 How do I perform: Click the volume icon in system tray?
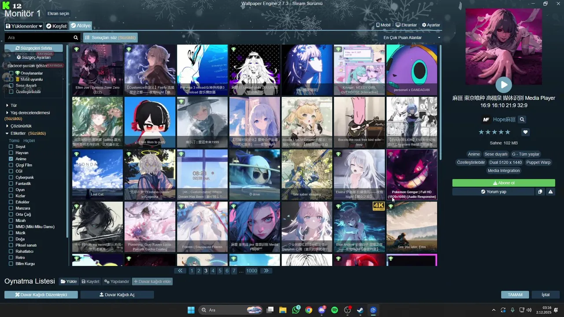[x=529, y=310]
